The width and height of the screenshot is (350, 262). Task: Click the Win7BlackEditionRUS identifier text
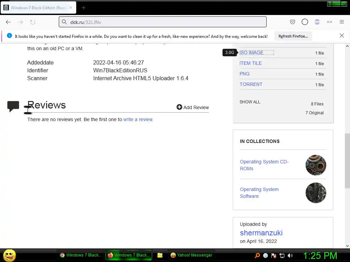click(120, 70)
